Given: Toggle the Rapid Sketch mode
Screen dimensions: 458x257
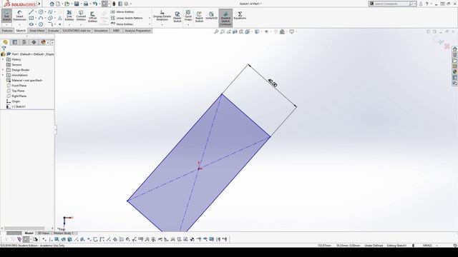Looking at the screenshot, I should pyautogui.click(x=199, y=16).
